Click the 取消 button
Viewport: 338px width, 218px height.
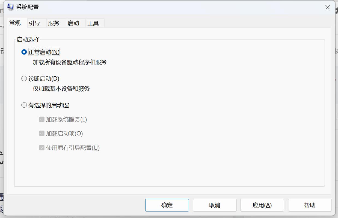click(215, 205)
